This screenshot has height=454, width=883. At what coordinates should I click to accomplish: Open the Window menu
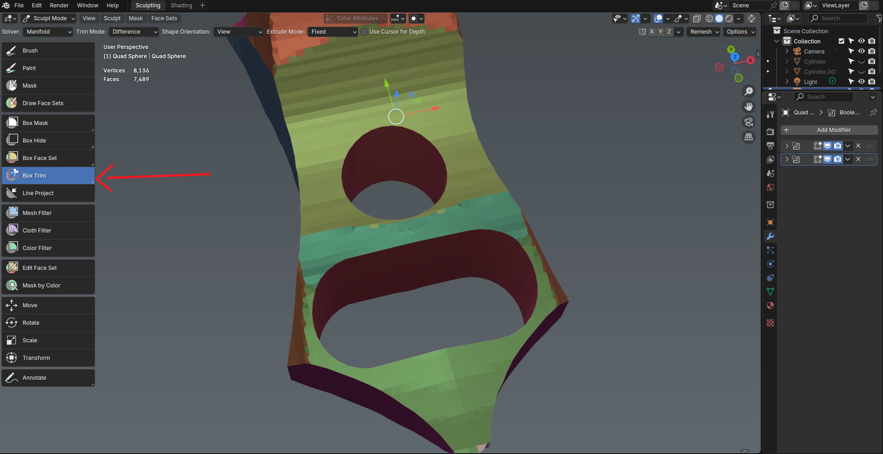point(88,6)
